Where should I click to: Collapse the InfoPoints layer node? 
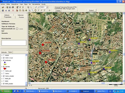(2, 61)
